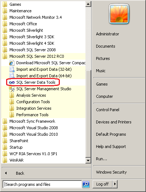146x192 pixels.
Task: Open Windows Security
Action: click(111, 172)
